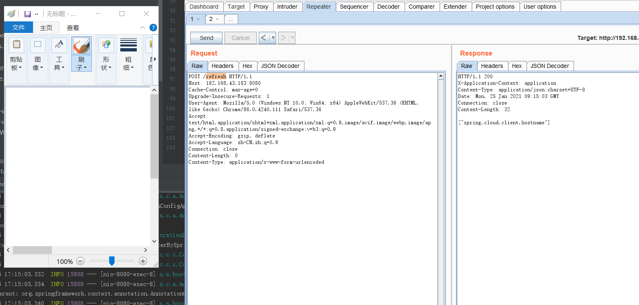Select the Request Raw view tab

197,66
